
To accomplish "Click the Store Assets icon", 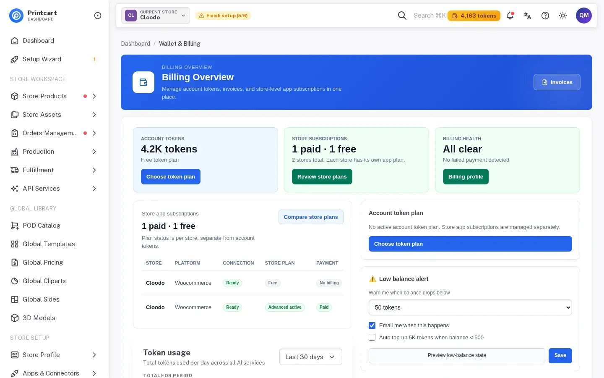I will 15,115.
